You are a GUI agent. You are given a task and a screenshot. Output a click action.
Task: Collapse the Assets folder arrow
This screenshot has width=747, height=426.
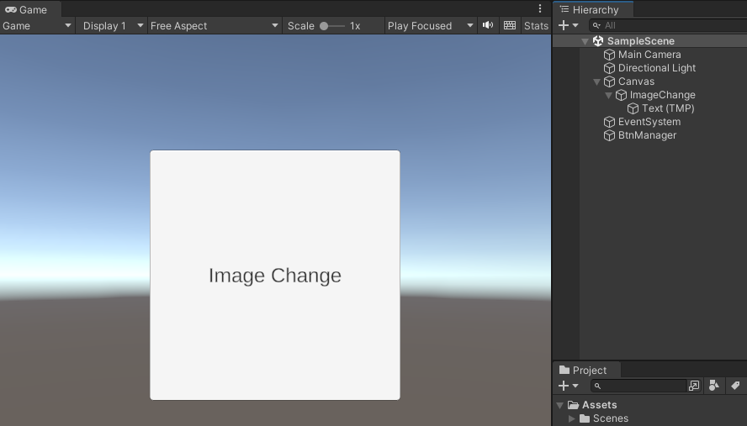pos(560,405)
